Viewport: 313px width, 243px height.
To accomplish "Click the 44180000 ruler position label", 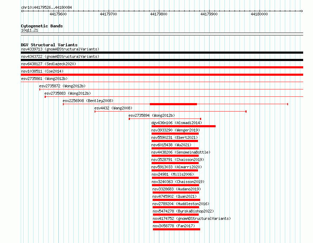I will [x=259, y=14].
